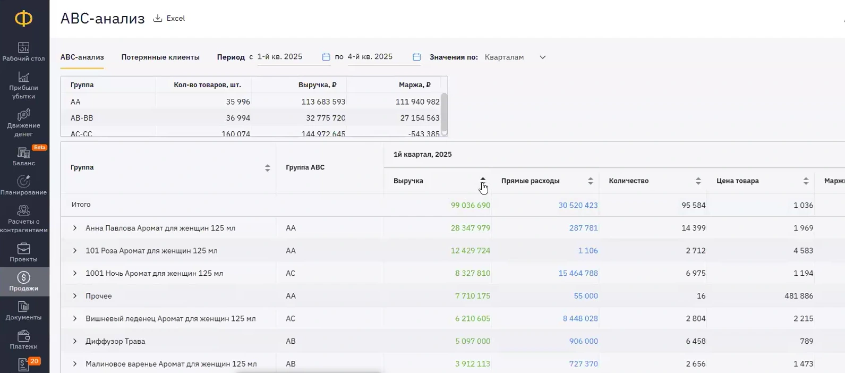Click price value 481 886
The height and width of the screenshot is (373, 845).
[x=799, y=296]
